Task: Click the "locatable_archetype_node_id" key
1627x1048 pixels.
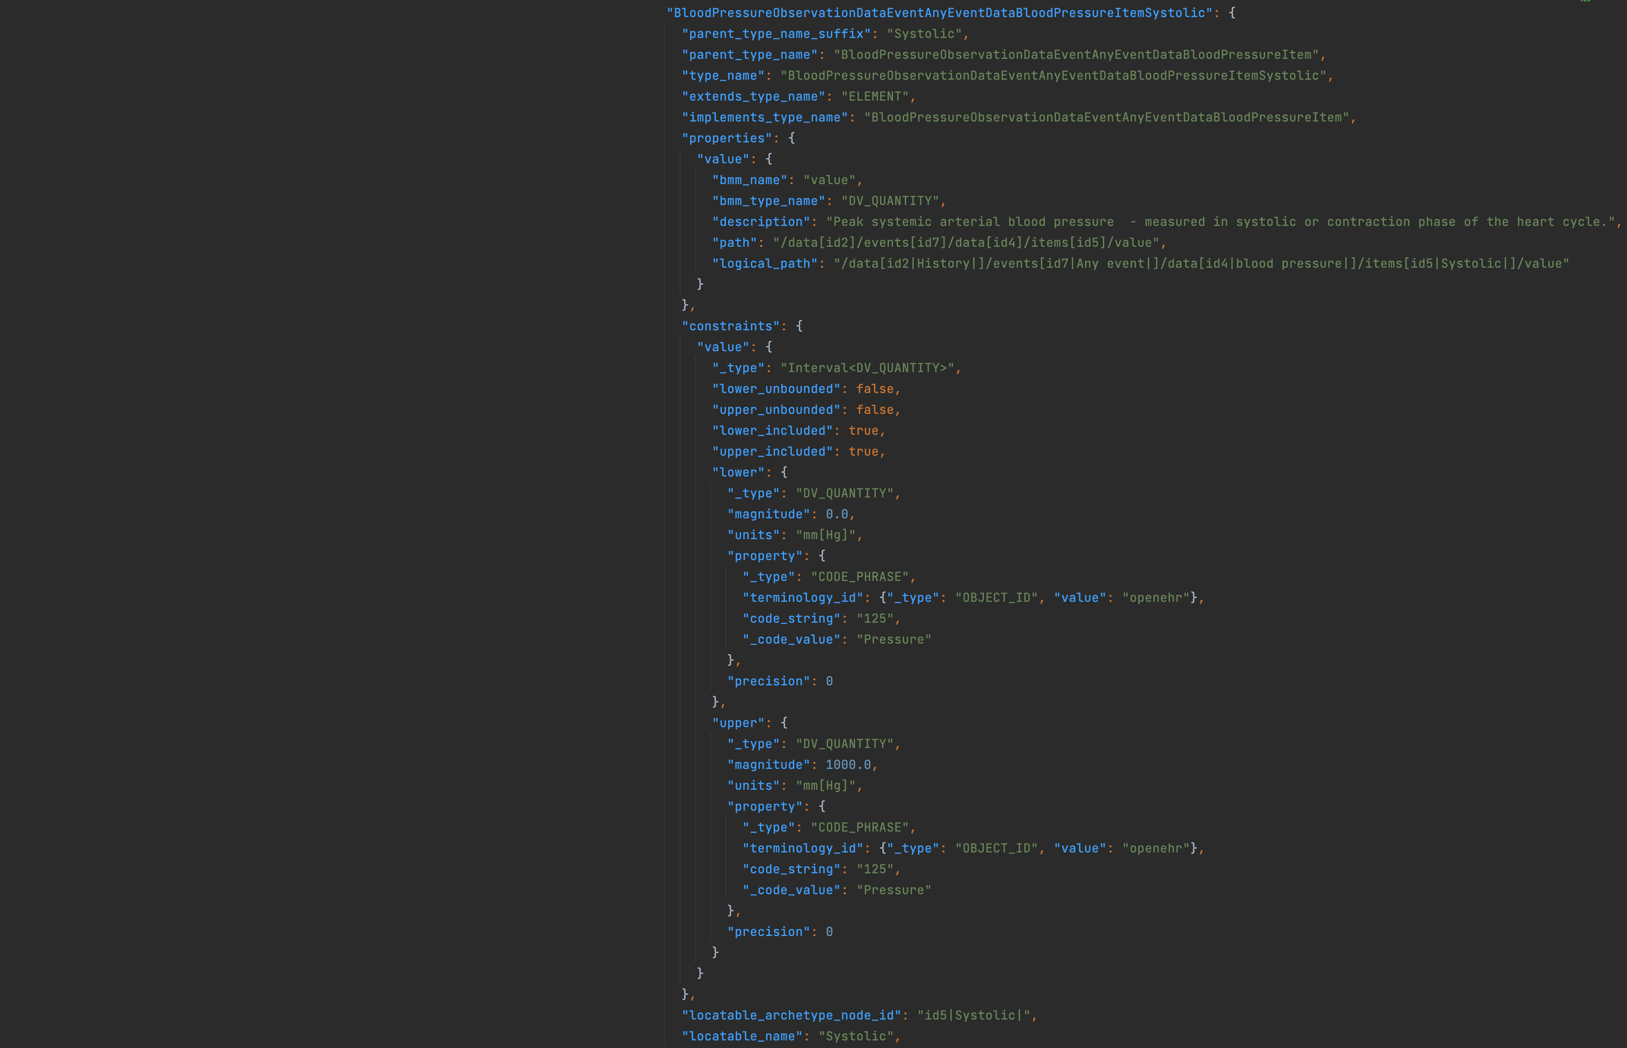Action: pyautogui.click(x=791, y=1015)
